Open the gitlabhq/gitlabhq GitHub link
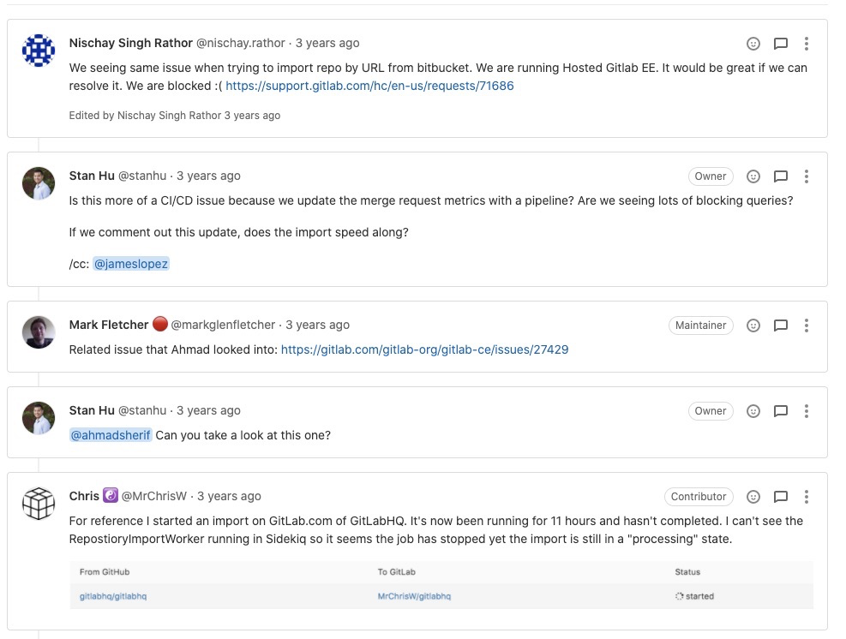846x639 pixels. (x=113, y=596)
